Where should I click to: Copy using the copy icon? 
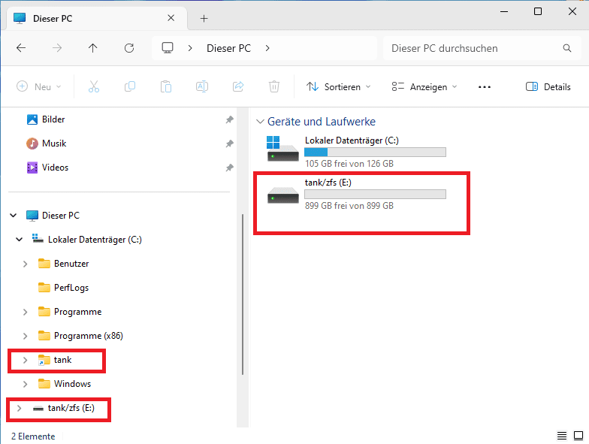[x=130, y=87]
